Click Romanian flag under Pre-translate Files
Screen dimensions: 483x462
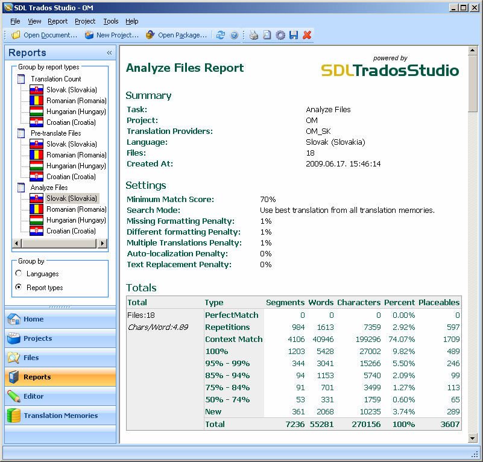click(x=36, y=155)
